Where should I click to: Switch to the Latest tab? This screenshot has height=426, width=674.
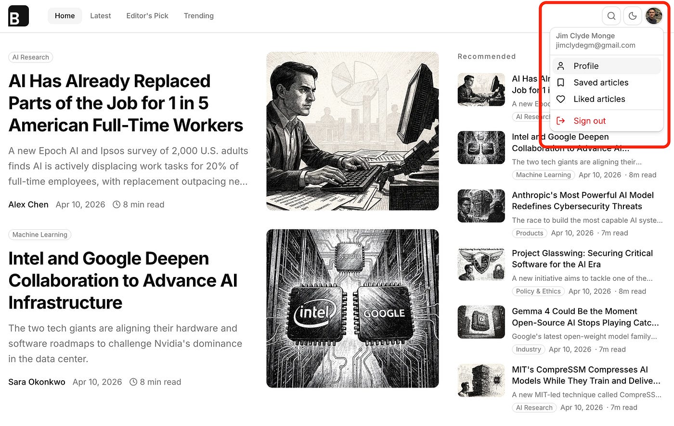pos(101,16)
